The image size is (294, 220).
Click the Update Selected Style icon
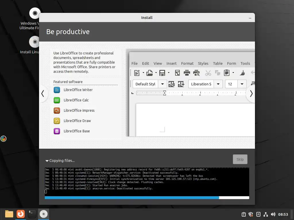[172, 84]
